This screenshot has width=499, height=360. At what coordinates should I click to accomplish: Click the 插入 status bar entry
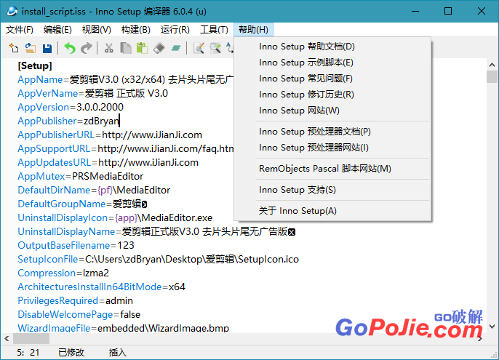(117, 353)
